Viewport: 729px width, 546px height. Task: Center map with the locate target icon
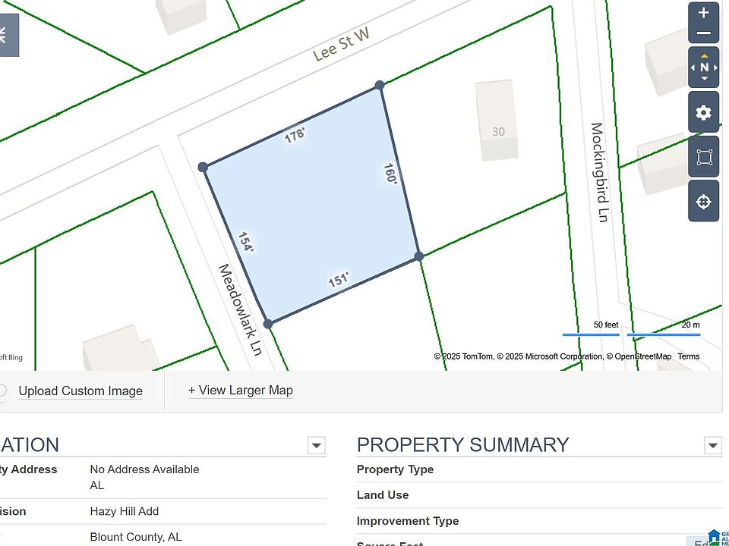pyautogui.click(x=703, y=202)
